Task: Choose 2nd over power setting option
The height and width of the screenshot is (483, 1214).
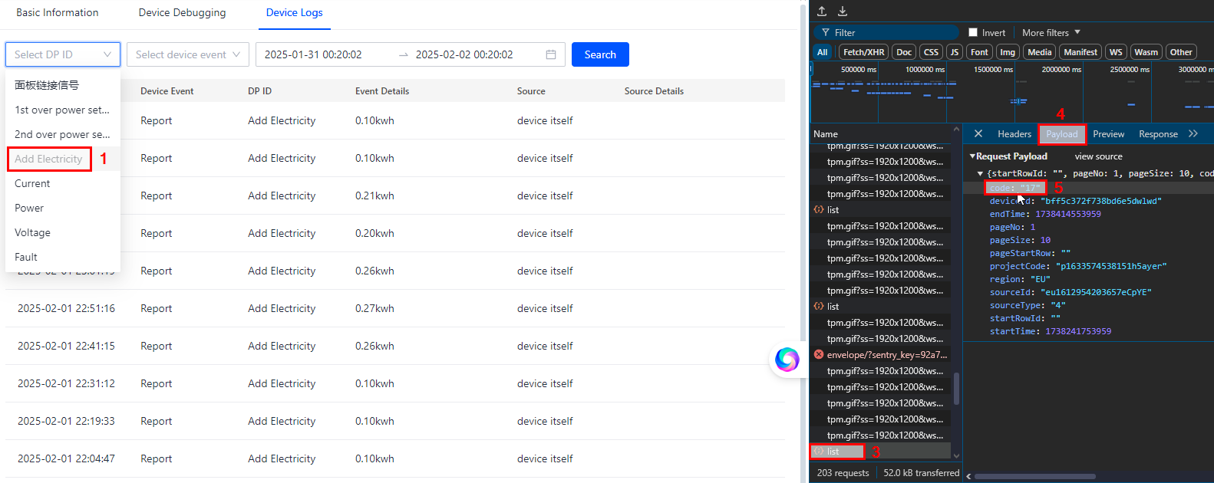Action: [x=63, y=134]
